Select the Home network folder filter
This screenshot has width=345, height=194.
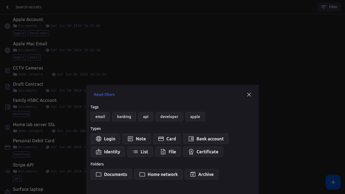[158, 174]
